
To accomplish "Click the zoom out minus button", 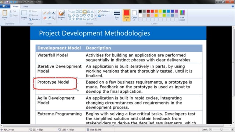I will 210,129.
